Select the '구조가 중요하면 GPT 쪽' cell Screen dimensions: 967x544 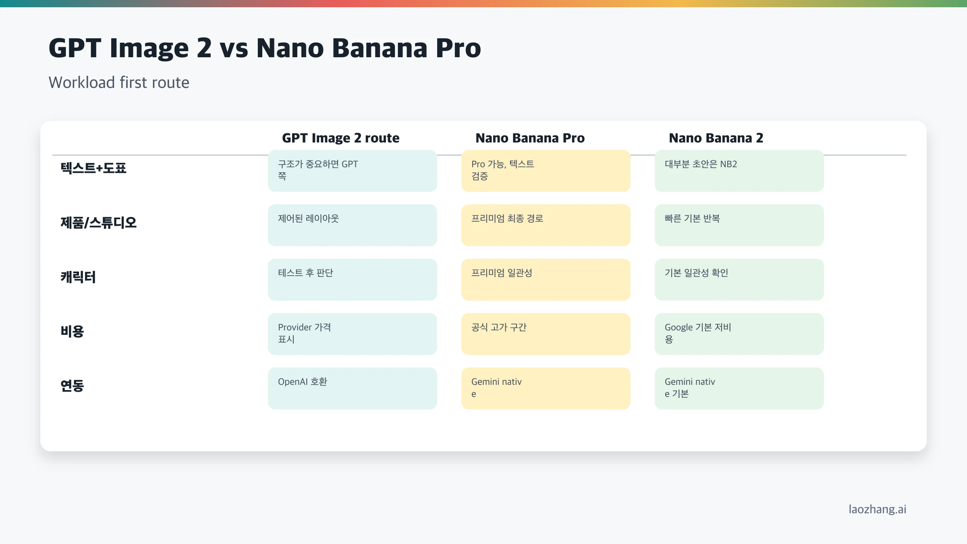click(x=352, y=171)
